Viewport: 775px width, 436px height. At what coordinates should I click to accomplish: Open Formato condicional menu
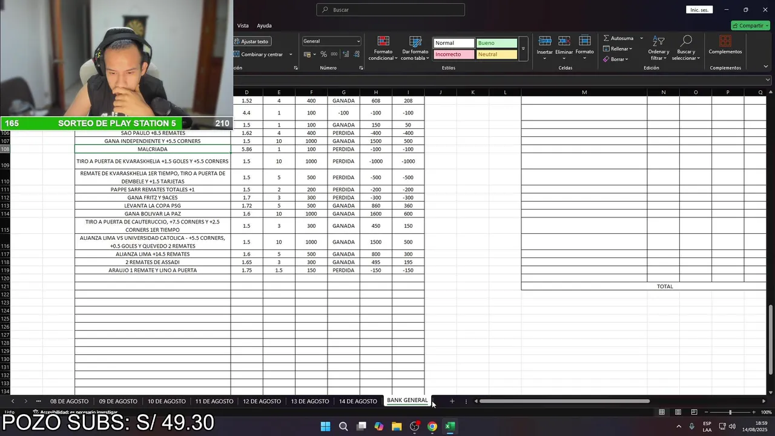coord(383,48)
